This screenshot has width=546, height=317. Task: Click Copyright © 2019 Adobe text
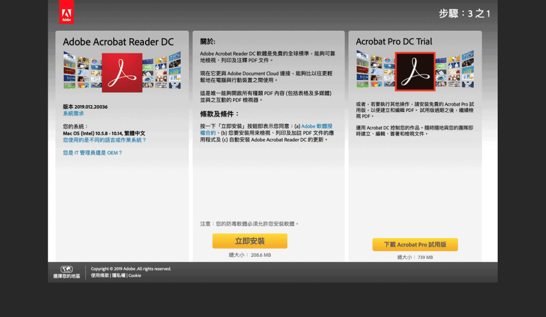coord(131,269)
